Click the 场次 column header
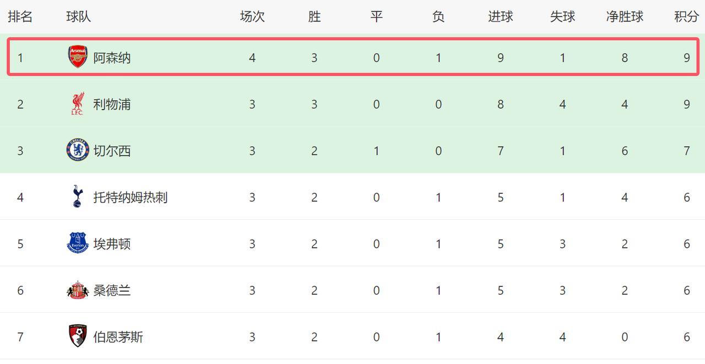The height and width of the screenshot is (364, 705). pos(252,17)
